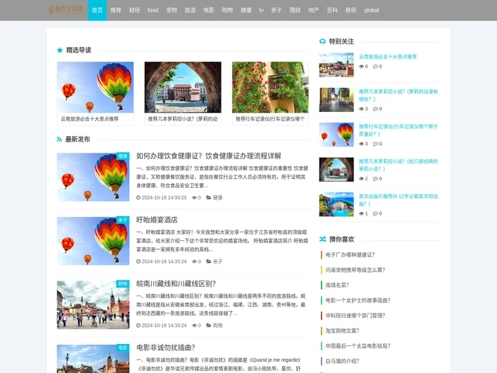Open article 皖南川藏线和川藏线区别？

176,284
